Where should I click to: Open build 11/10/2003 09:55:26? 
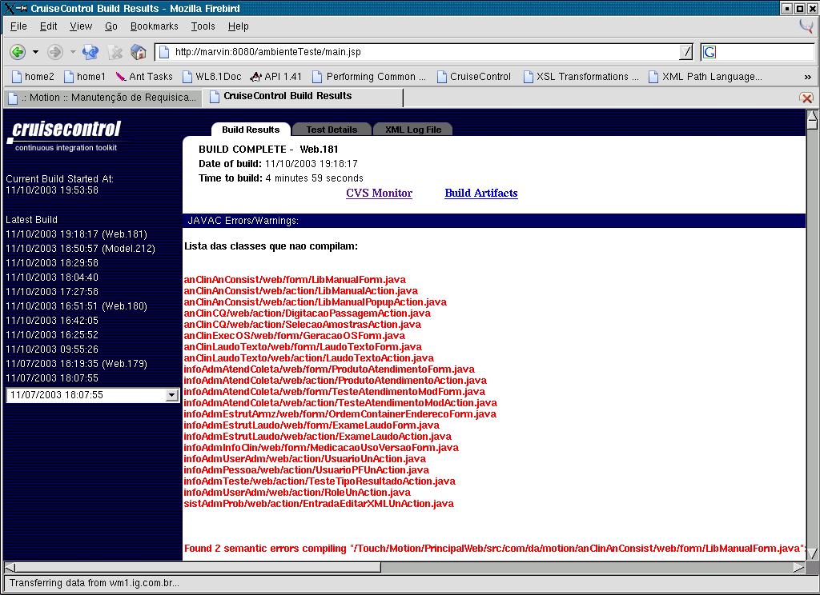click(x=52, y=349)
